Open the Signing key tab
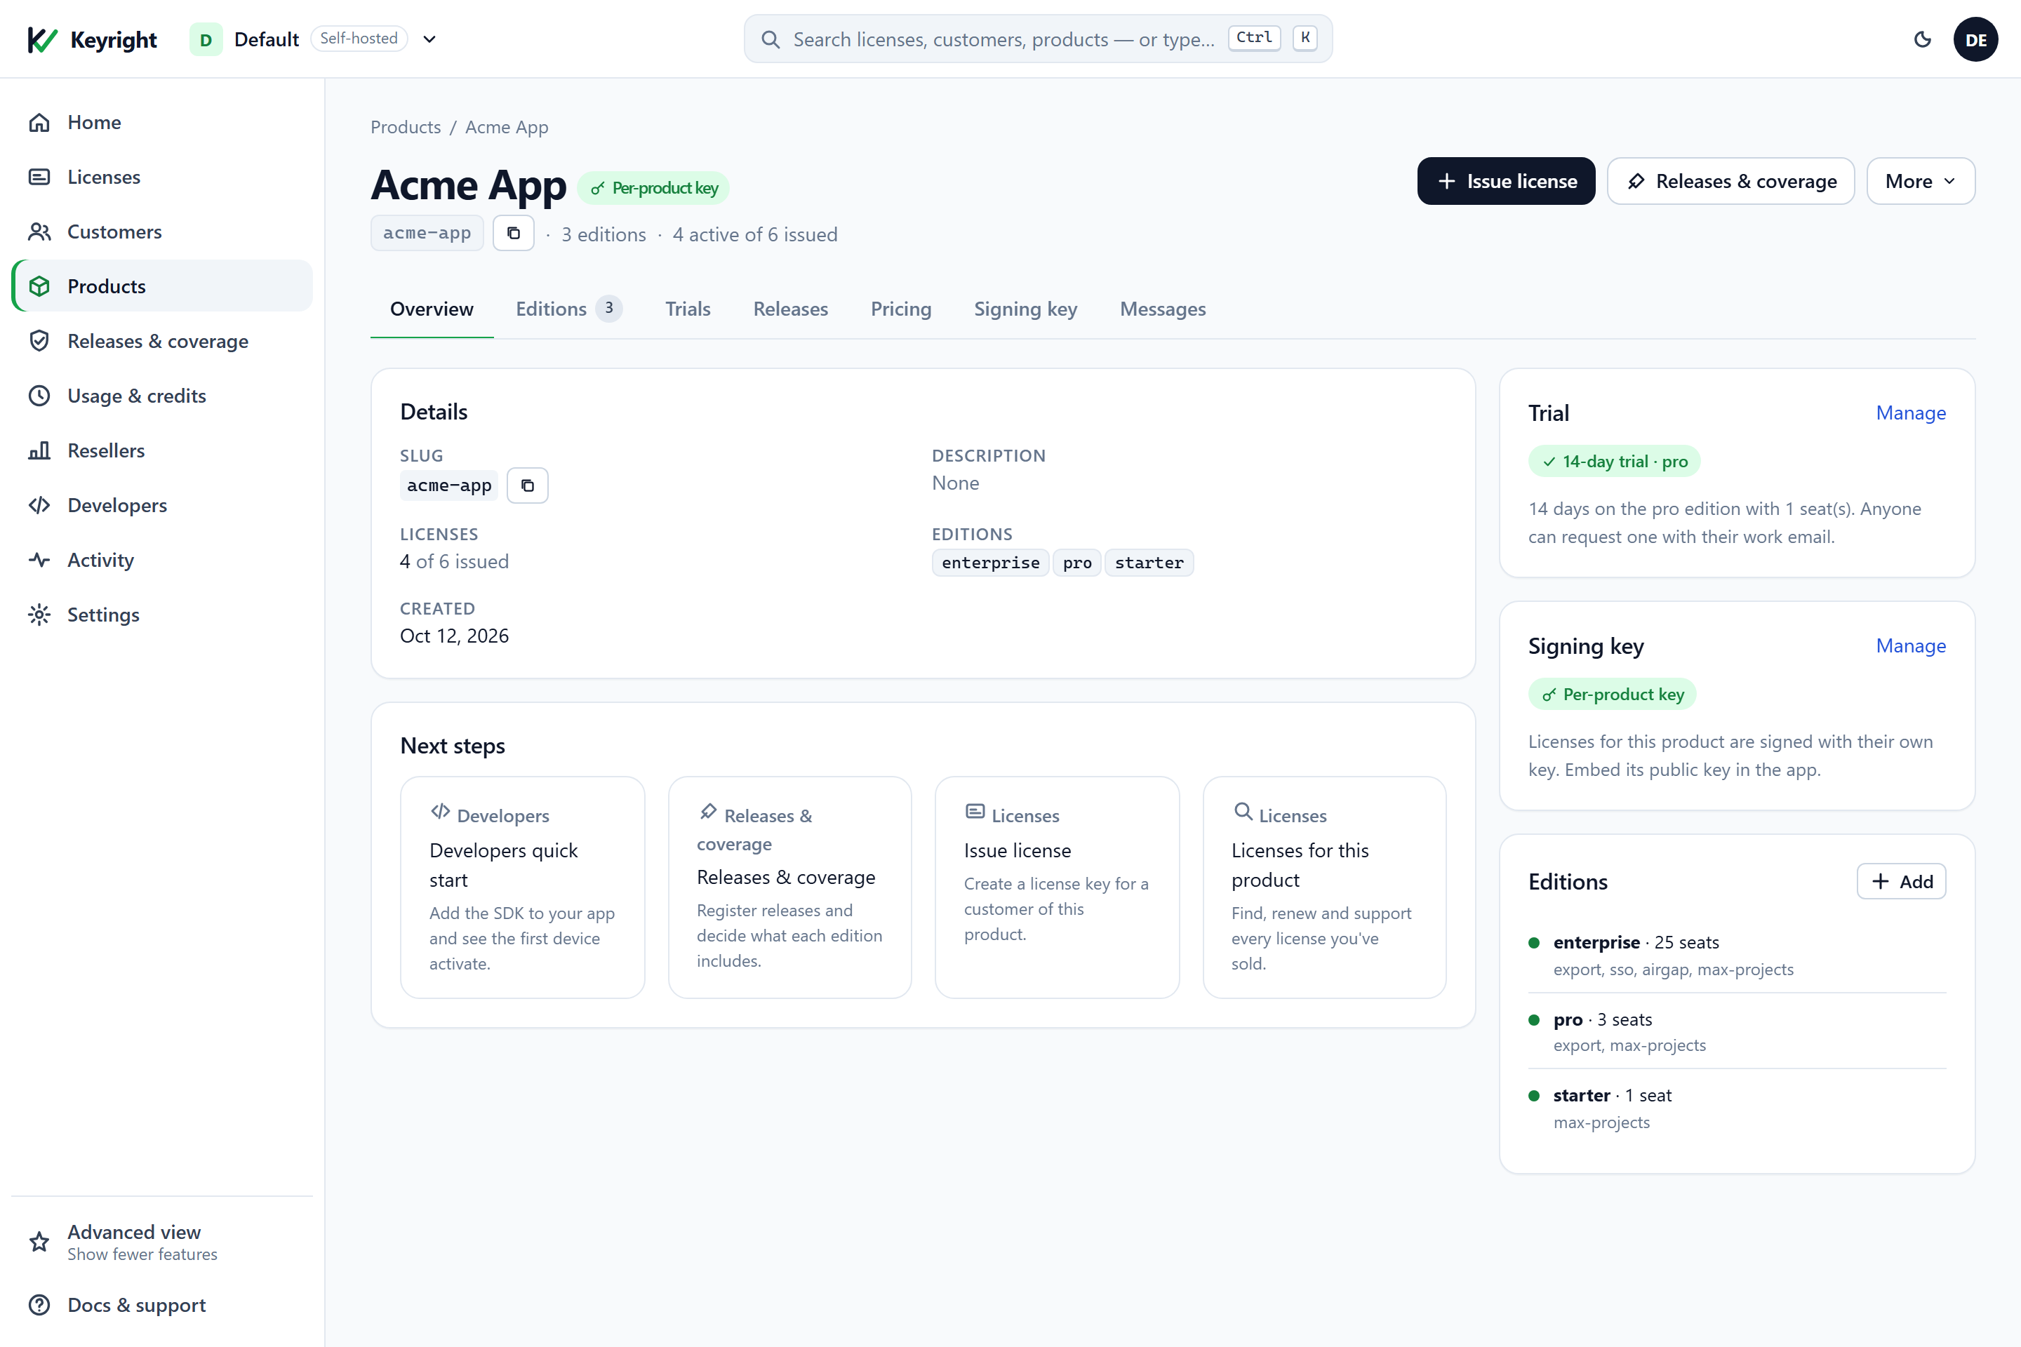Screen dimensions: 2021x1347 coord(1025,309)
